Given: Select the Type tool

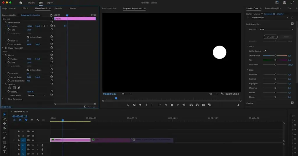Looking at the screenshot, I should [4, 152].
